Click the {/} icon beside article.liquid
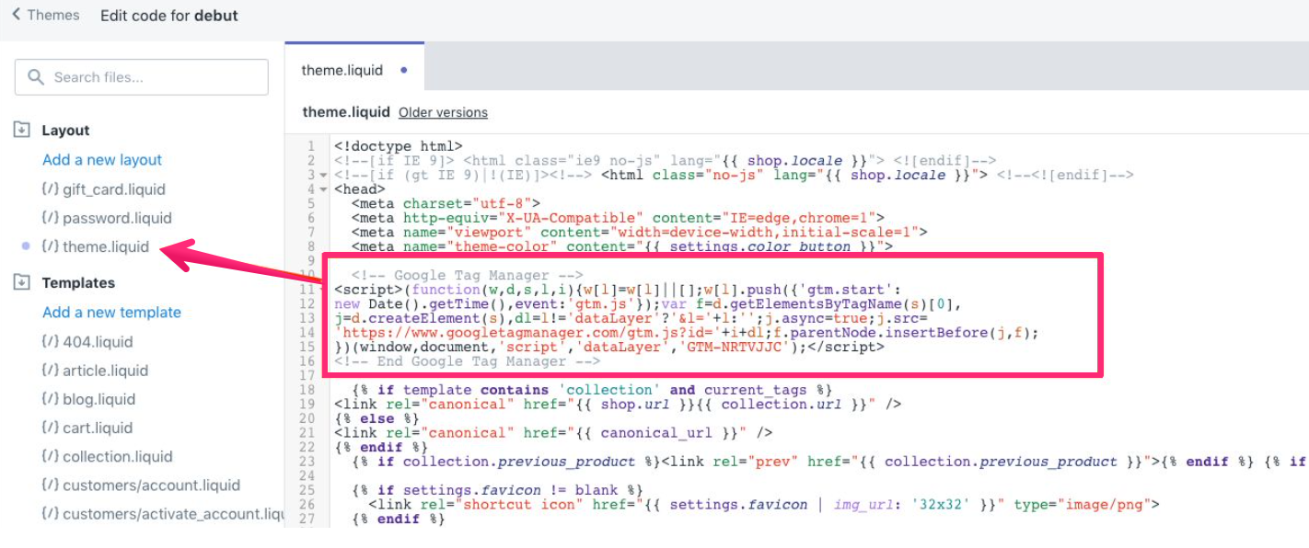The height and width of the screenshot is (548, 1309). click(x=52, y=370)
